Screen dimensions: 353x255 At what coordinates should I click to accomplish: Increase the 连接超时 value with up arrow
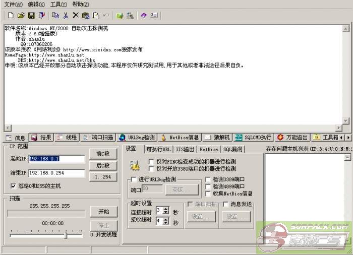[166, 208]
